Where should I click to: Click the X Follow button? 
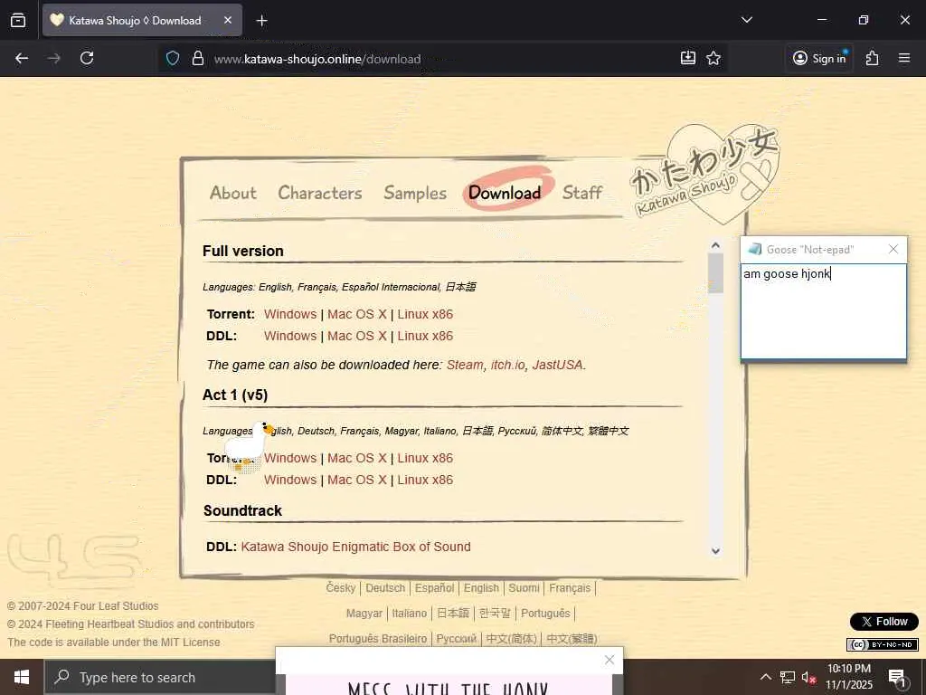pyautogui.click(x=884, y=622)
